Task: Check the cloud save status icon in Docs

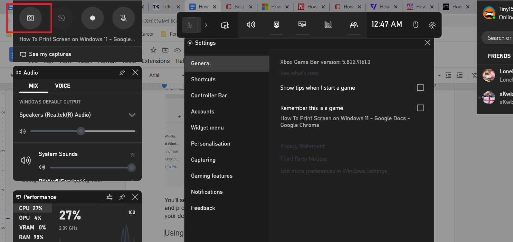Action: pyautogui.click(x=177, y=50)
